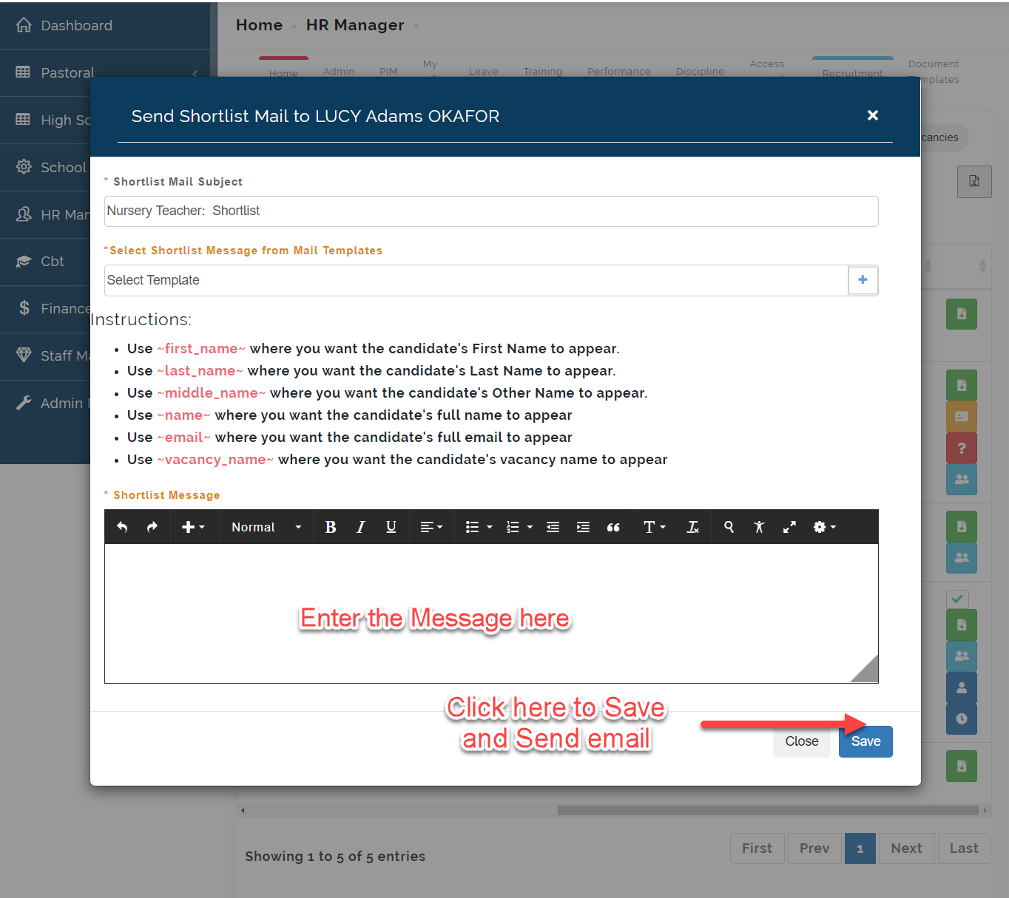Screen dimensions: 1009x898
Task: Go to the First page
Action: pos(757,848)
